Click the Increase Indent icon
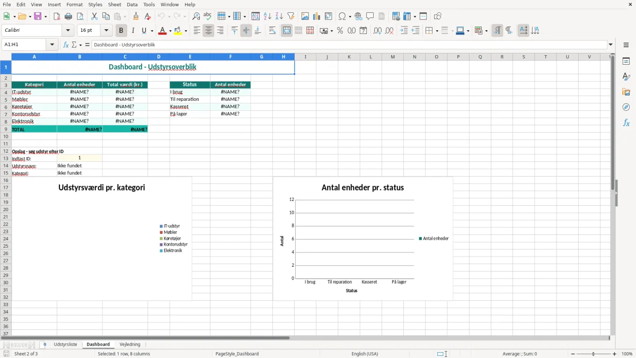The height and width of the screenshot is (358, 636). tap(404, 31)
